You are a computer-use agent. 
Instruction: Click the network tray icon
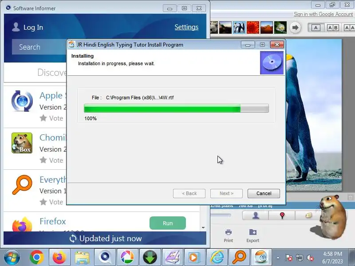[x=299, y=258]
